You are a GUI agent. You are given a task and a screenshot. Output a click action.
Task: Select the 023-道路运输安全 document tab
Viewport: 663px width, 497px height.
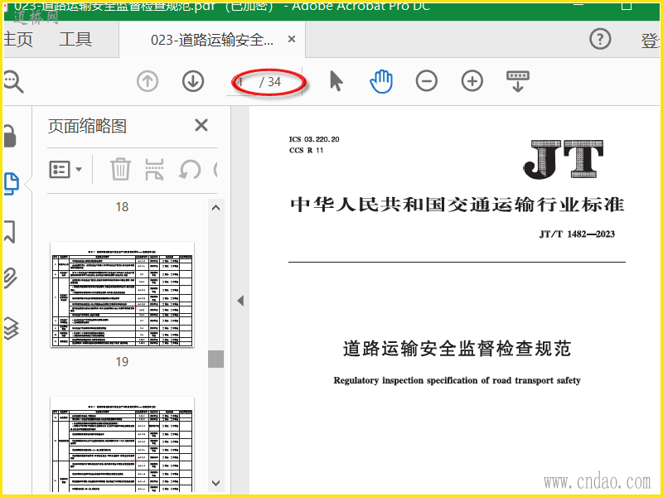pos(212,40)
